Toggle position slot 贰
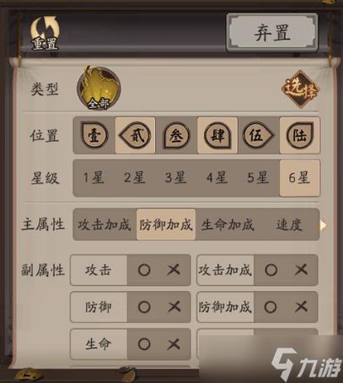The width and height of the screenshot is (343, 383). click(x=135, y=135)
